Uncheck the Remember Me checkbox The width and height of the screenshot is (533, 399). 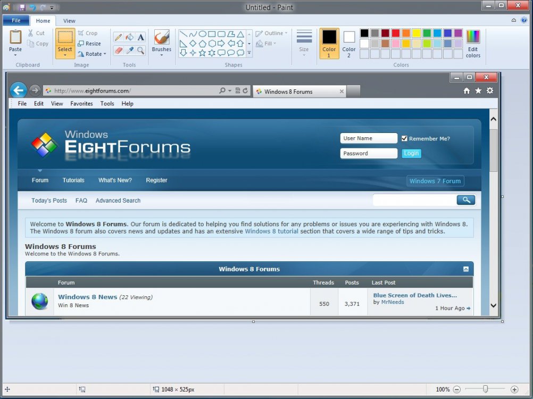point(404,138)
